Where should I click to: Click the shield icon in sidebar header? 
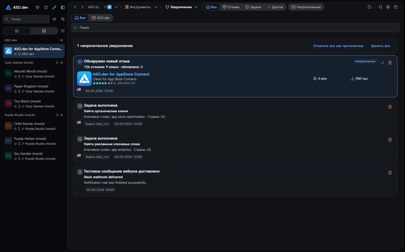tap(46, 7)
